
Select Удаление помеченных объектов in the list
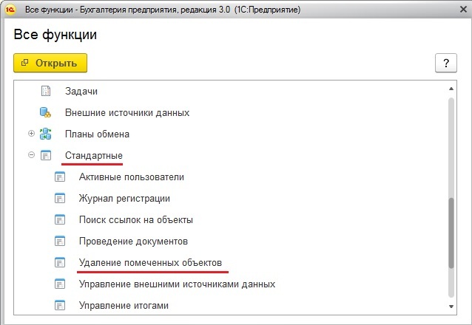pyautogui.click(x=149, y=263)
